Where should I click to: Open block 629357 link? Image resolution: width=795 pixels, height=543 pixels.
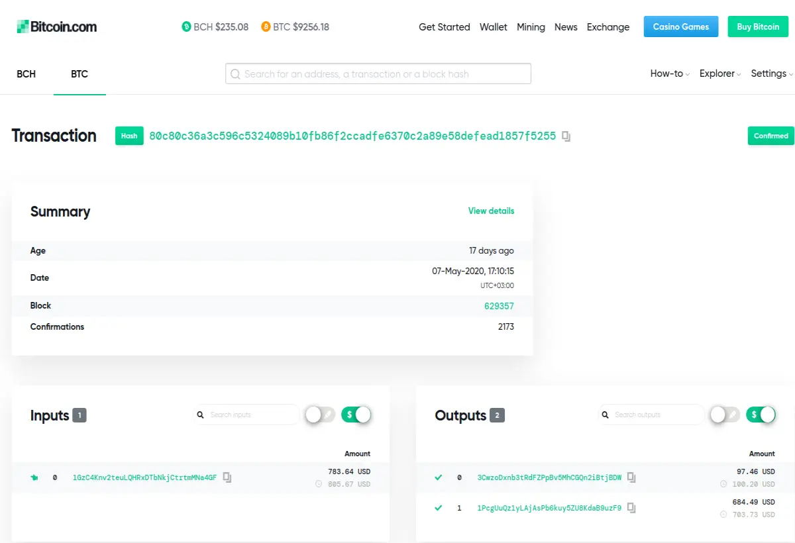[x=499, y=306]
